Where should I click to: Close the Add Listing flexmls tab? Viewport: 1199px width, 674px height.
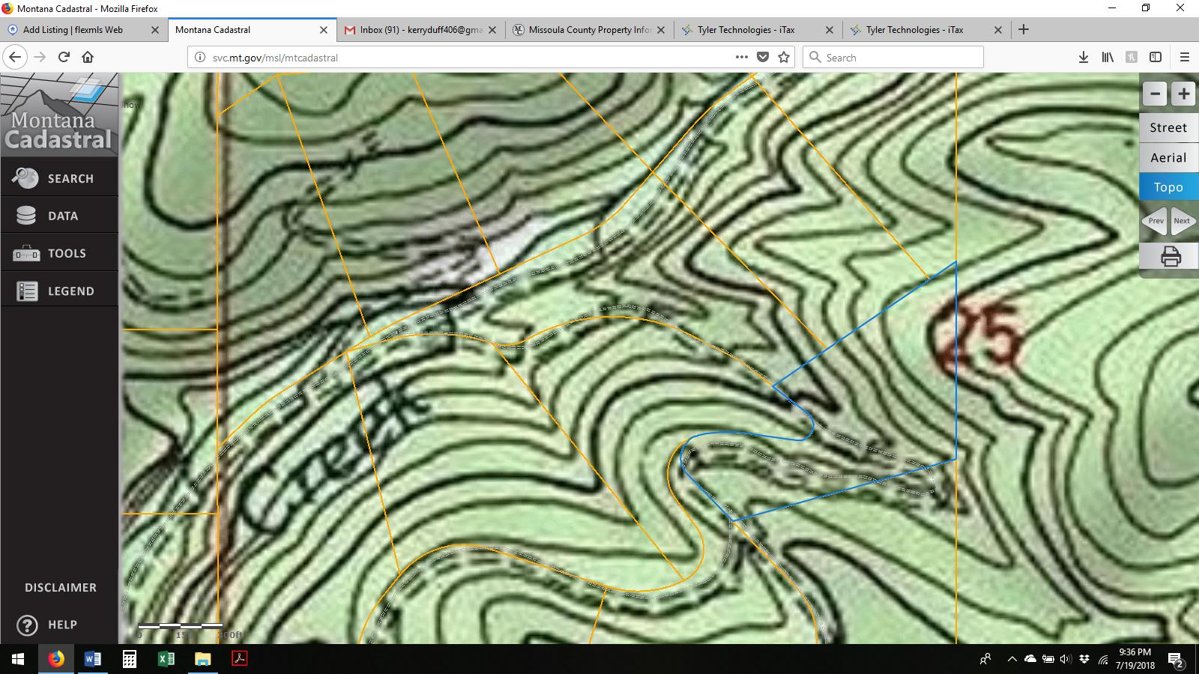pos(155,30)
